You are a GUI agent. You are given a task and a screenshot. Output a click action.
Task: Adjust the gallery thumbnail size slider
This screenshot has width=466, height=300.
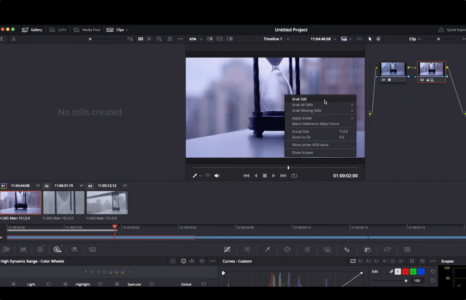[x=90, y=39]
